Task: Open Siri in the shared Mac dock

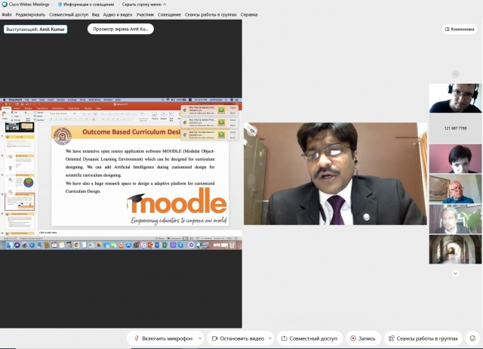Action: click(17, 245)
